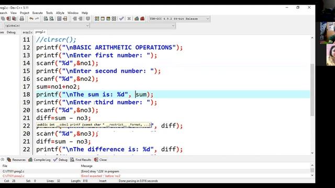The image size is (335, 188).
Task: Click the Insert mode status bar indicator
Action: (103, 181)
